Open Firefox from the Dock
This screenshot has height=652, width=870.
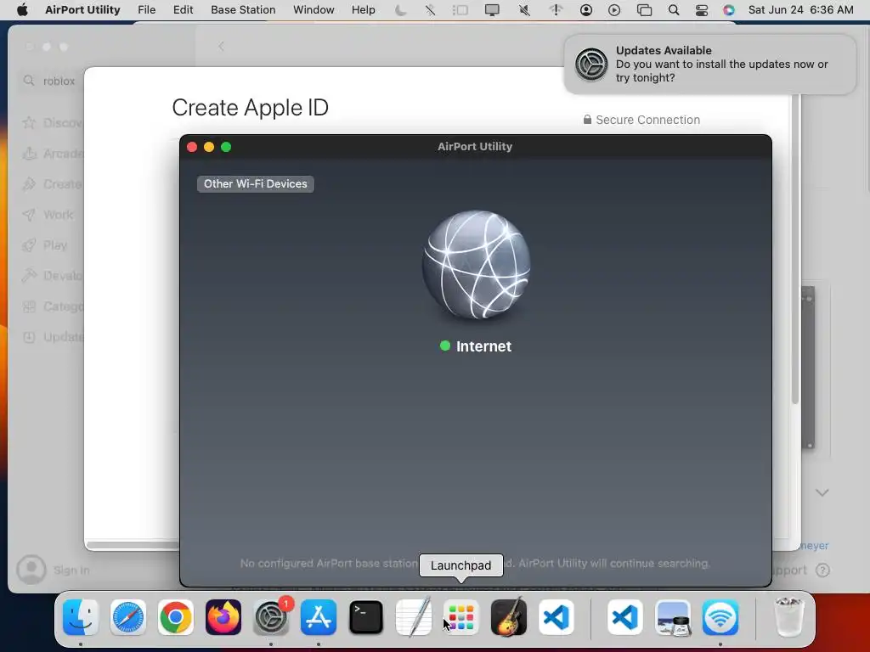(x=223, y=617)
